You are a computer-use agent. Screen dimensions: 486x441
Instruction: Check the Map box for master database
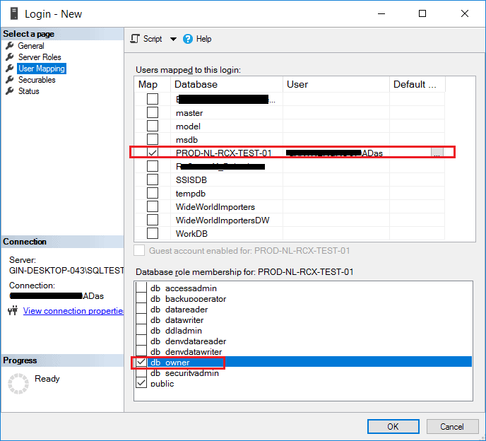pos(153,112)
